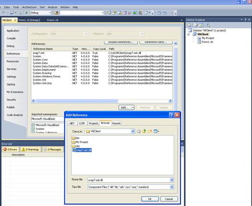This screenshot has width=252, height=206.
Task: Switch to the Projects tab in Add Reference
Action: point(94,123)
